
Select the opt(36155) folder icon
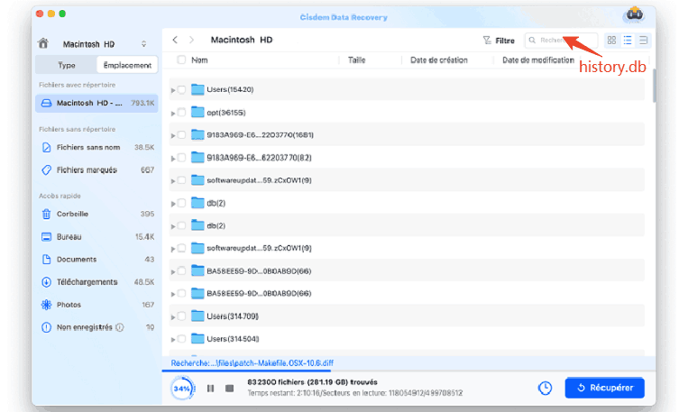(197, 113)
